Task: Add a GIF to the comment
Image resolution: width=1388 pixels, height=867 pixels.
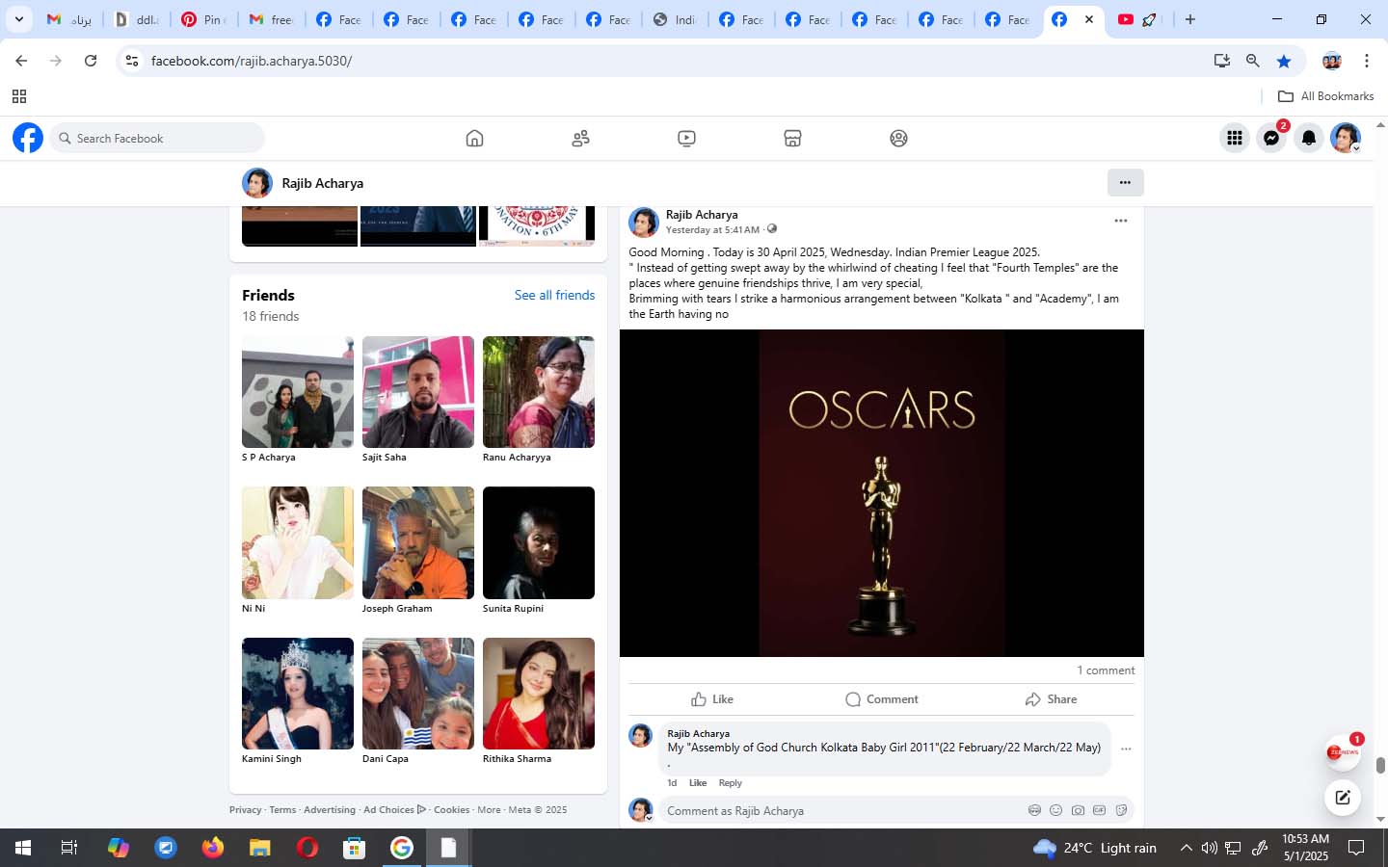Action: [x=1099, y=811]
